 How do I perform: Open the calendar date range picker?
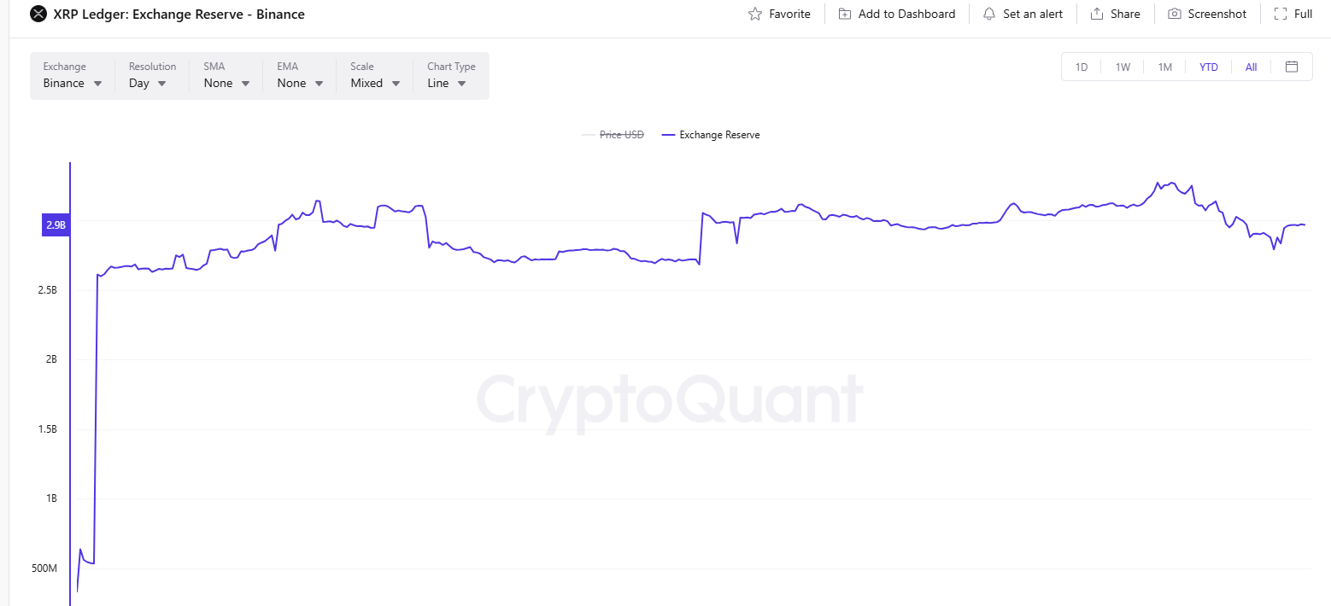click(x=1292, y=67)
